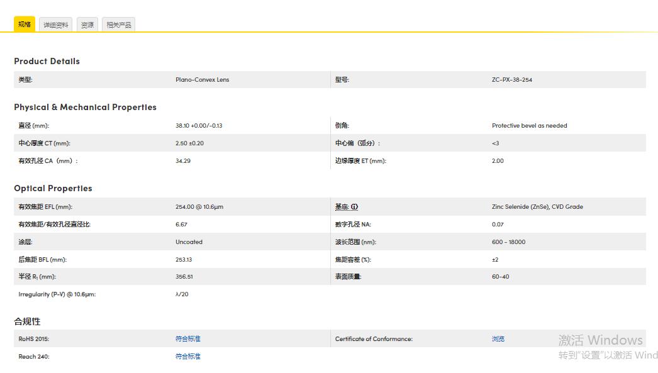Switch to the 详细资料 tab

(55, 24)
